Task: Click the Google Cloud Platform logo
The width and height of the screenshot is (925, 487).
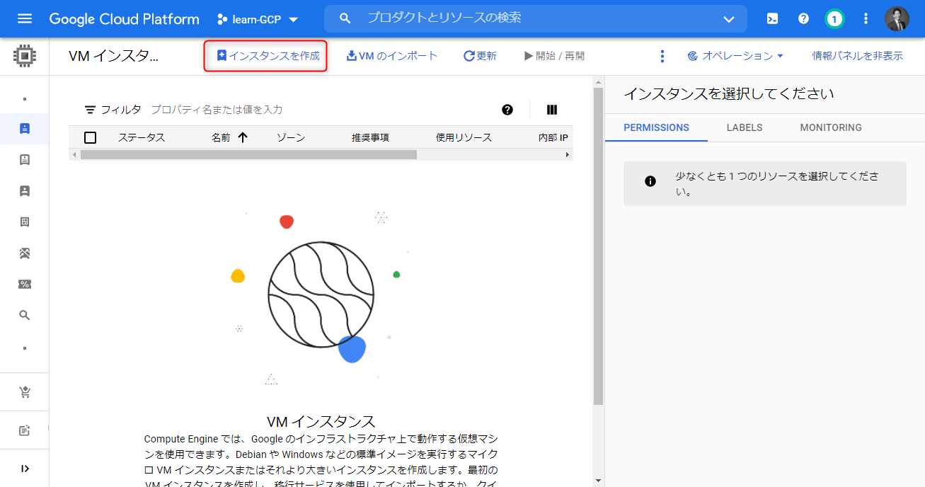Action: [x=124, y=19]
